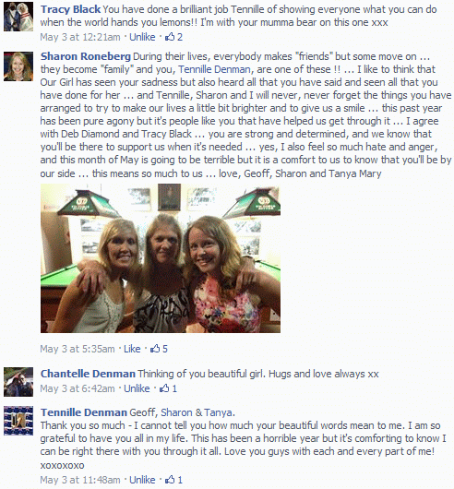Like Sharon Roneberg's comment
Image resolution: width=454 pixels, height=489 pixels.
click(132, 349)
